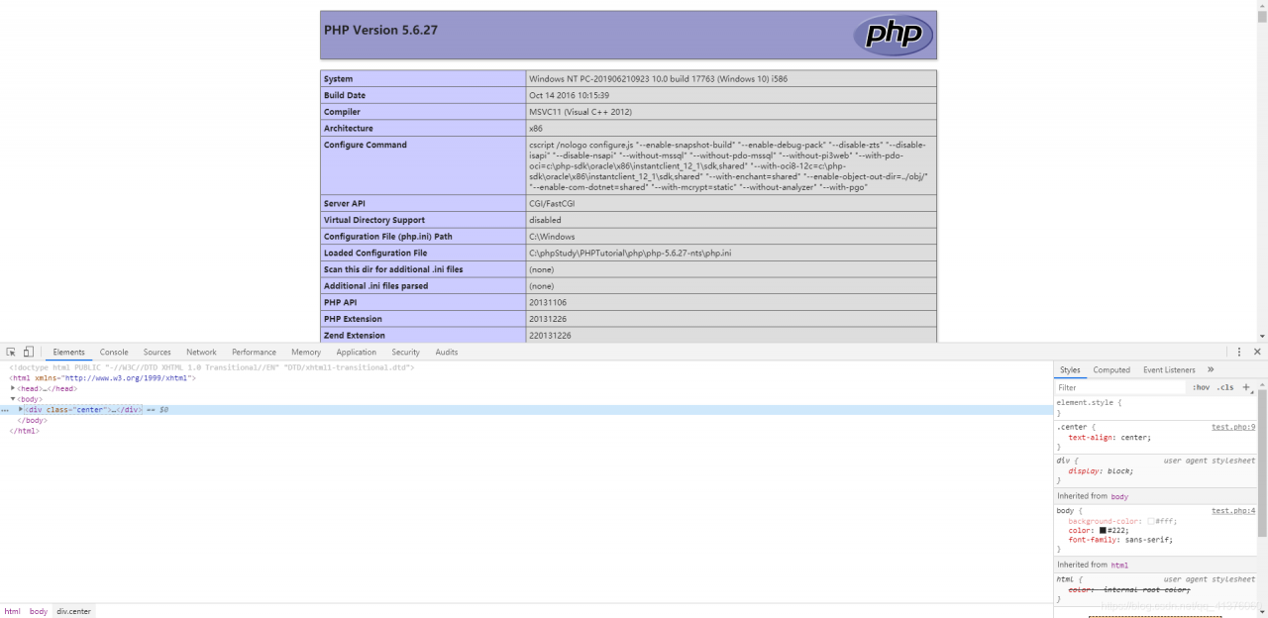
Task: Click the ellipsis beside selected div row
Action: pyautogui.click(x=5, y=409)
